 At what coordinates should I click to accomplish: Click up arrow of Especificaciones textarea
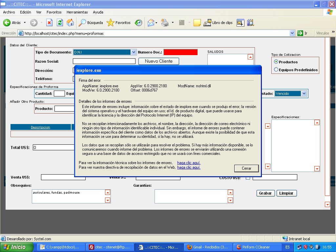pyautogui.click(x=317, y=123)
